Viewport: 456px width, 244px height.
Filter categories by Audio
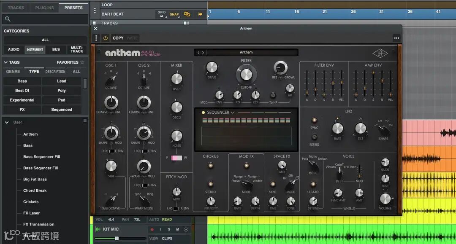tap(14, 50)
